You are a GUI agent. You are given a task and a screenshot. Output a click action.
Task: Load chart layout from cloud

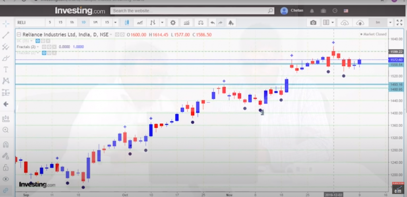(345, 23)
